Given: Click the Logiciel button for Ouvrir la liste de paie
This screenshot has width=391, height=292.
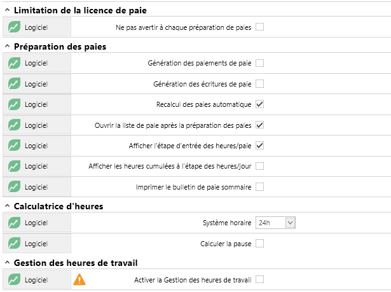Looking at the screenshot, I should 37,125.
